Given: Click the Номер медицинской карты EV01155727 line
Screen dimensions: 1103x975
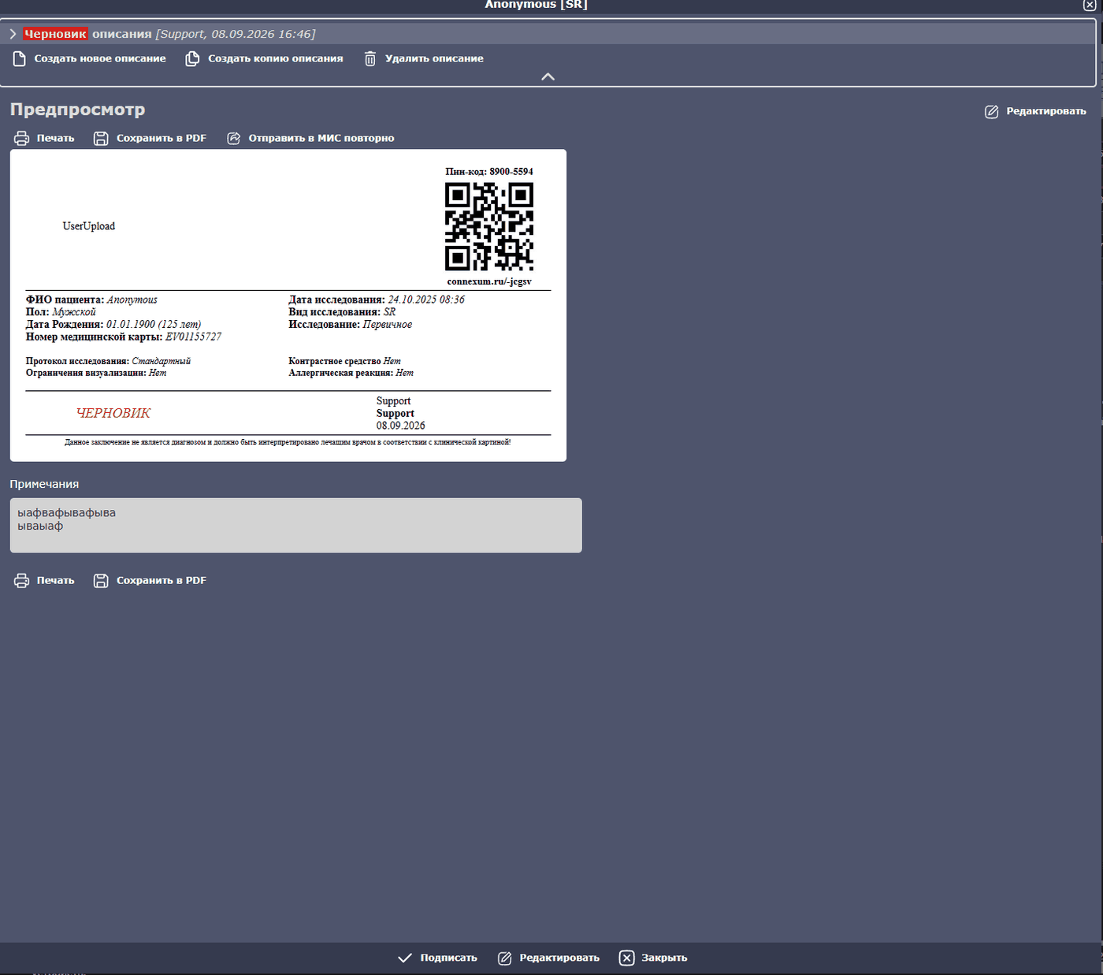Looking at the screenshot, I should pos(124,337).
